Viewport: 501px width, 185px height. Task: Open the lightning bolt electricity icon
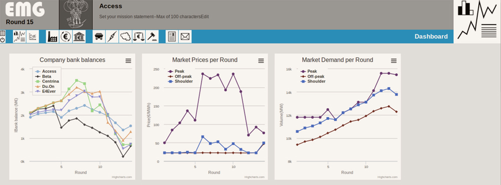pos(112,37)
